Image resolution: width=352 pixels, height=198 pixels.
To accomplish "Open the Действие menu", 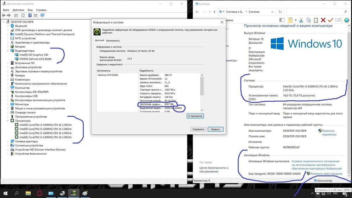I will (x=18, y=10).
